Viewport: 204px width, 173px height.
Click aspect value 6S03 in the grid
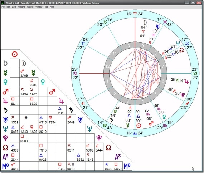coord(24,141)
